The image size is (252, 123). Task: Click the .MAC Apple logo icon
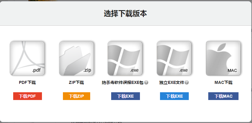pos(223,58)
